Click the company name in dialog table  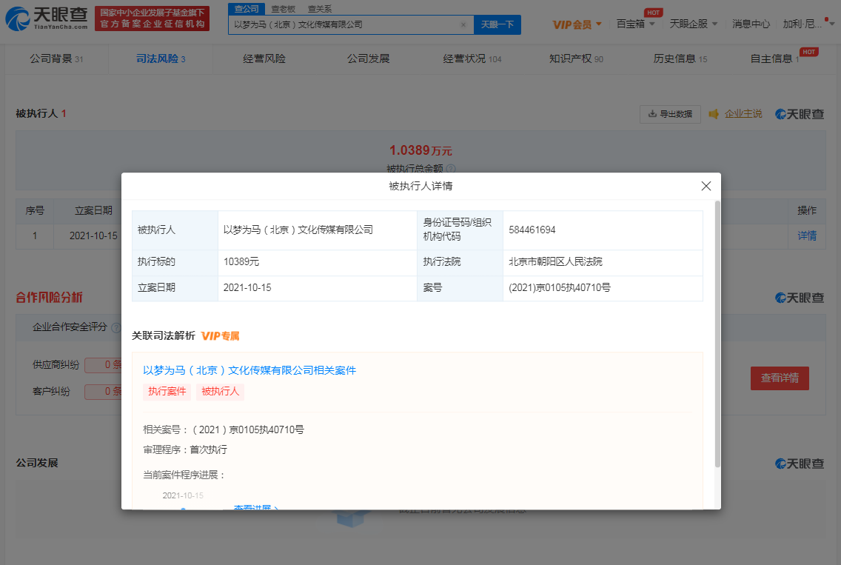point(298,230)
